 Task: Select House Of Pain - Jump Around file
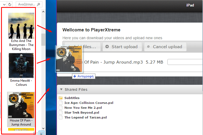click(x=21, y=109)
